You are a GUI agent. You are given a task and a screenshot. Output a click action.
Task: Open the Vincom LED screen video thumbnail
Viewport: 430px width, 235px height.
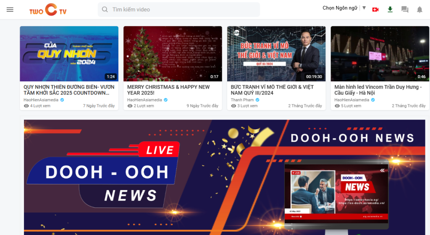380,54
